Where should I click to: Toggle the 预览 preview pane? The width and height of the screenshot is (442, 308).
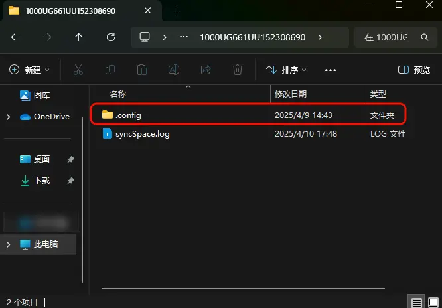point(413,70)
